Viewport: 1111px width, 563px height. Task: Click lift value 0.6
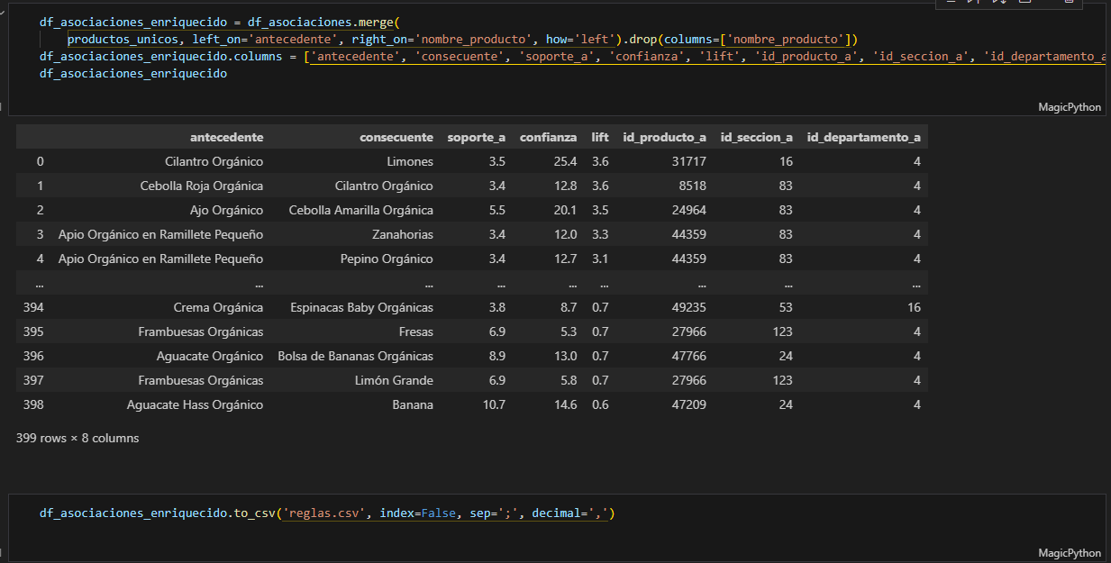click(600, 404)
